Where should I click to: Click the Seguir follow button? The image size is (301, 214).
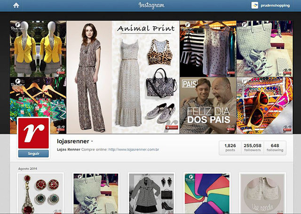tap(33, 153)
